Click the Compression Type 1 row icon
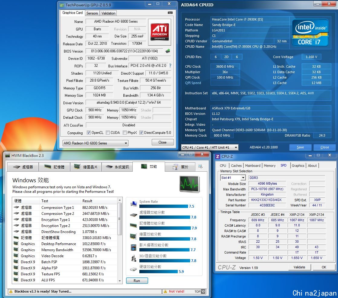Viewport: 338px width, 298px height. (x=16, y=207)
